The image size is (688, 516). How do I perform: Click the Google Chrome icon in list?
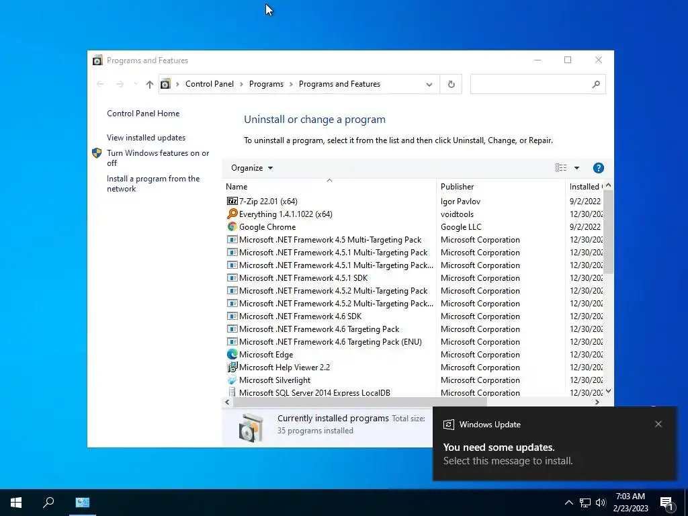pos(232,226)
